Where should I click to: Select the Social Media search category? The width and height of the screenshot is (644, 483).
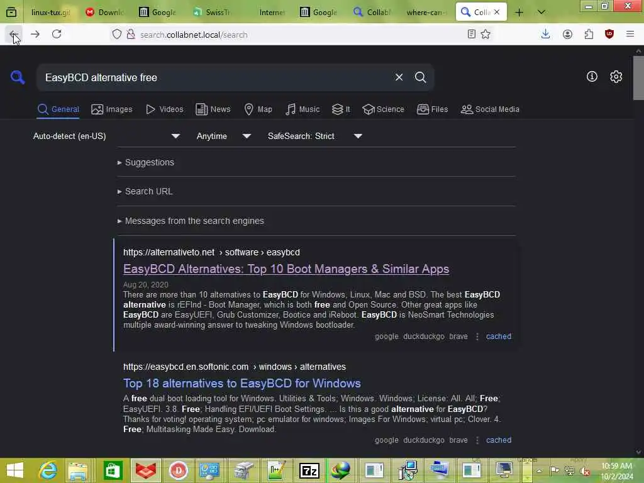[x=490, y=109]
